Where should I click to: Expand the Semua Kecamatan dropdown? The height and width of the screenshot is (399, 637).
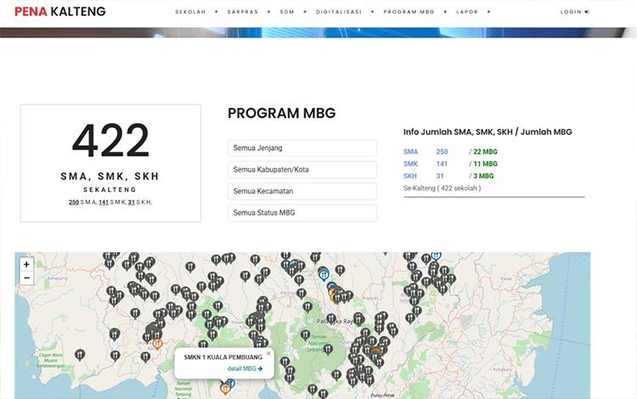tap(302, 191)
